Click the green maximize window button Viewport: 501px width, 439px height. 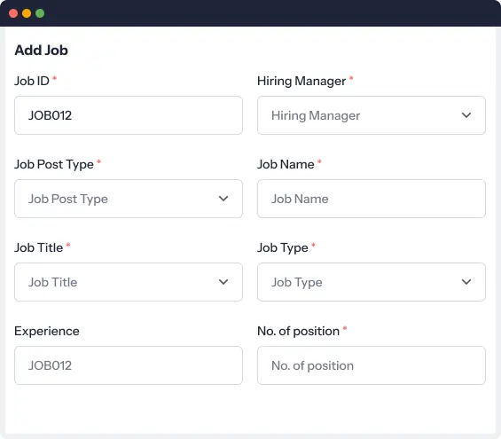point(40,13)
